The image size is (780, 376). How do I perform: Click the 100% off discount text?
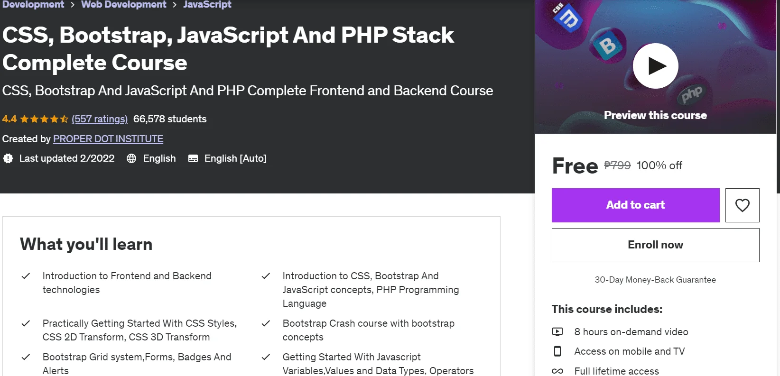659,165
